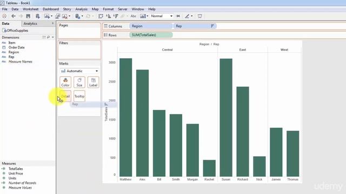Open the Analysis menu
Screen dimensions: 346x194
coord(82,9)
